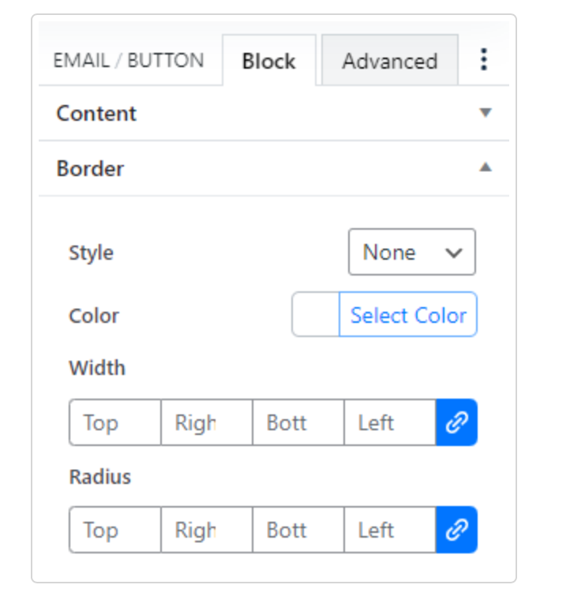Click the Width Bottom input field
The height and width of the screenshot is (611, 570).
(298, 422)
